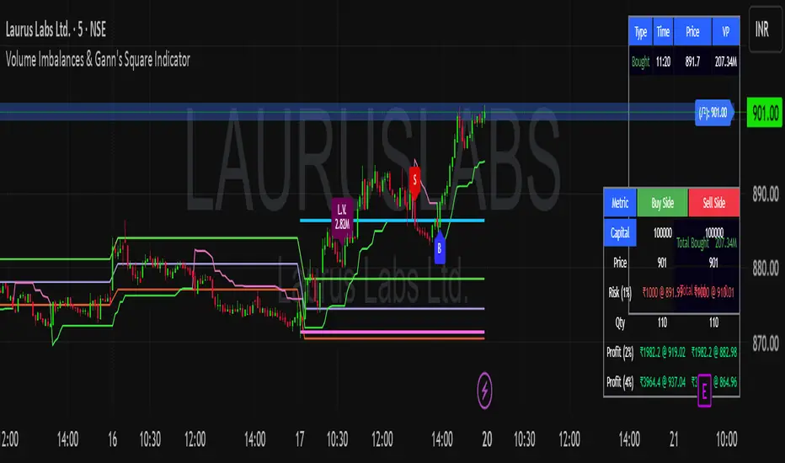The width and height of the screenshot is (785, 463).
Task: Click the green Buy Side header
Action: point(662,203)
